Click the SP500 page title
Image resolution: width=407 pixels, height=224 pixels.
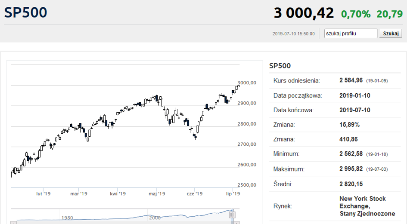tap(26, 12)
